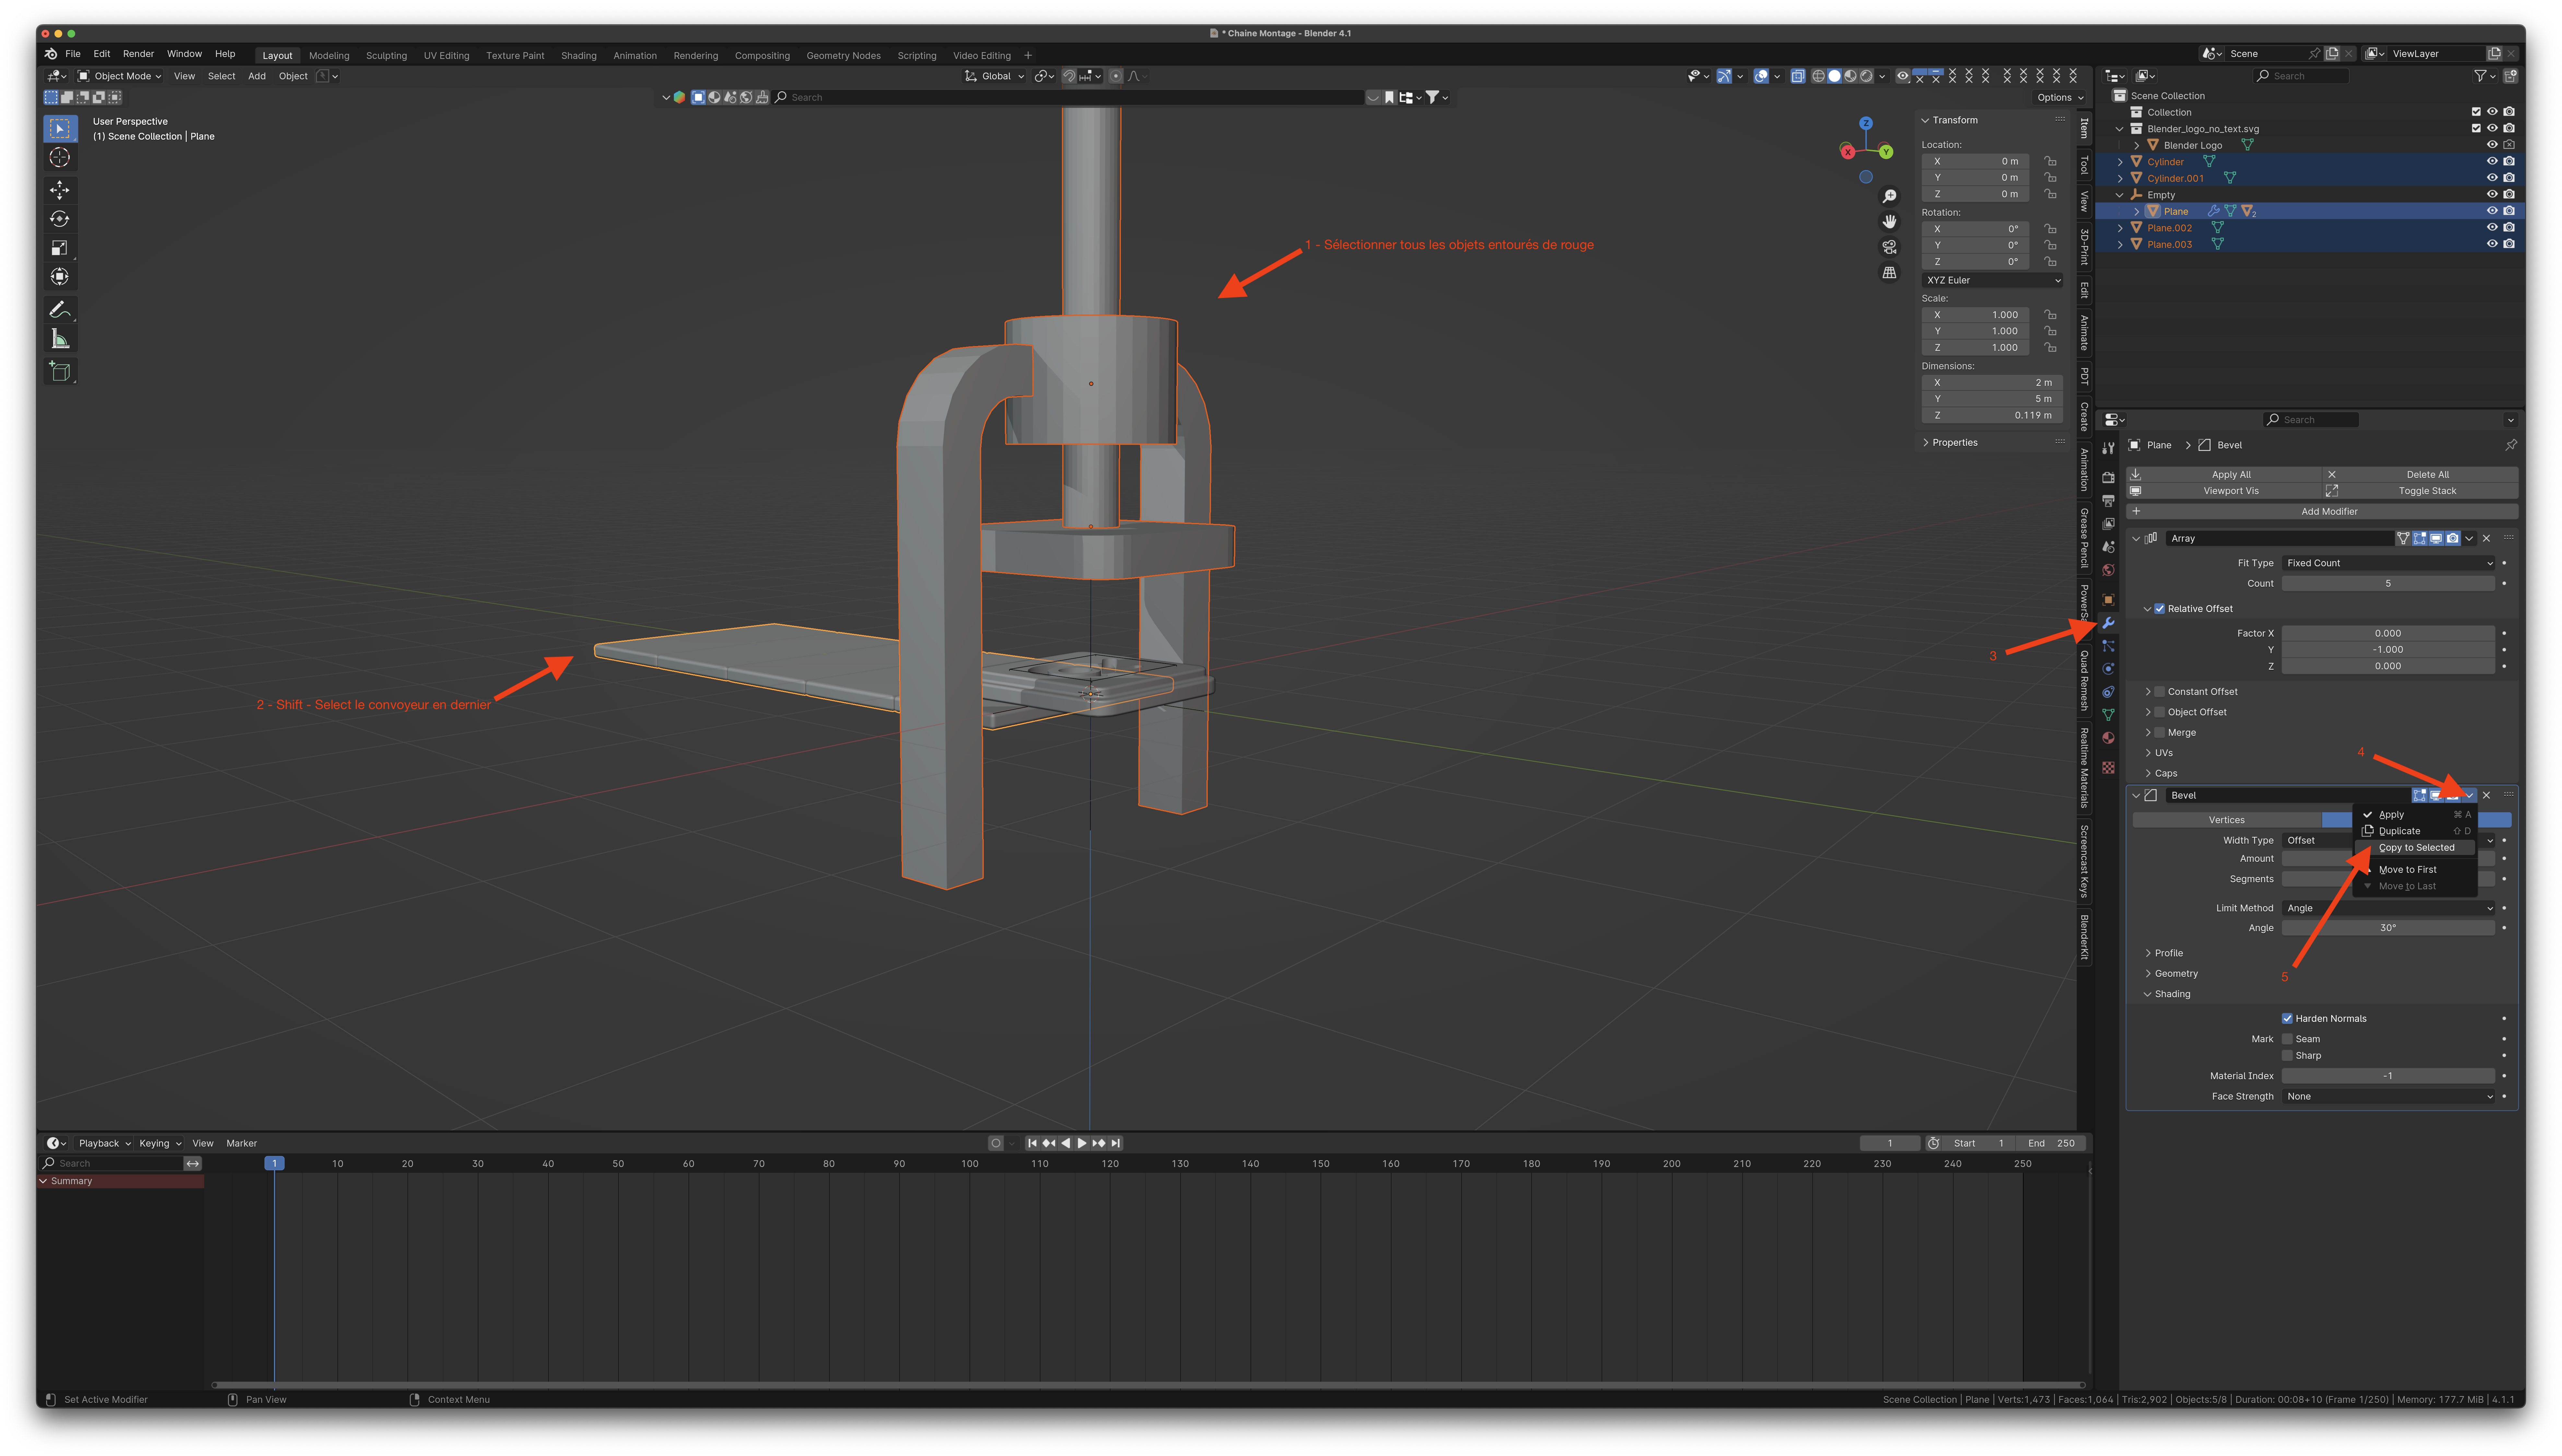The width and height of the screenshot is (2562, 1456).
Task: Switch to the Shading workspace tab
Action: [x=578, y=56]
